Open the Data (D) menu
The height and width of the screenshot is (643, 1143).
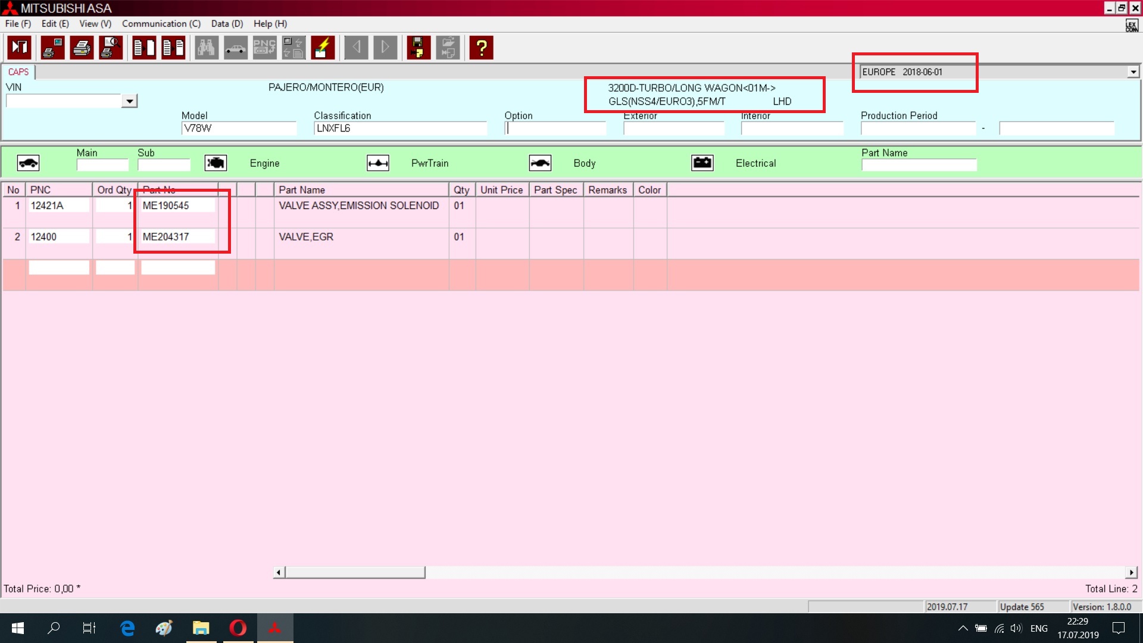pyautogui.click(x=227, y=24)
